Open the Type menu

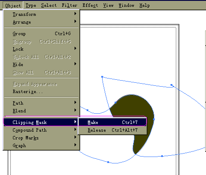point(31,6)
